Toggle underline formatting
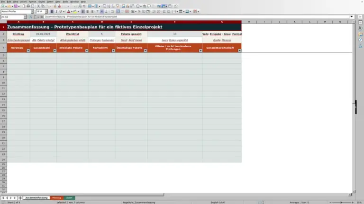 pos(61,11)
